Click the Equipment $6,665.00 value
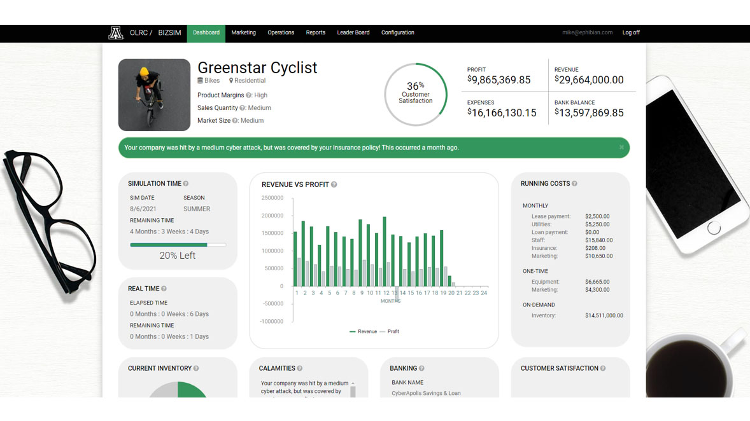Image resolution: width=750 pixels, height=421 pixels. click(x=597, y=282)
